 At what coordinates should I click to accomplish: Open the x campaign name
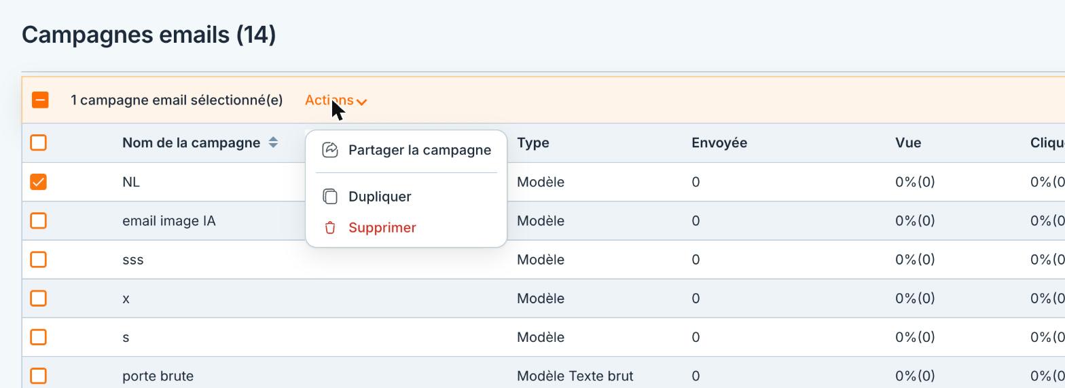[126, 298]
